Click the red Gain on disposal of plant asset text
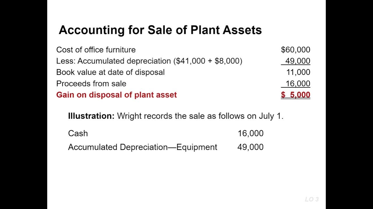 [117, 95]
